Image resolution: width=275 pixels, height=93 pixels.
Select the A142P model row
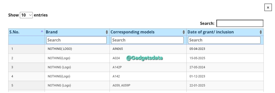[x=136, y=67]
